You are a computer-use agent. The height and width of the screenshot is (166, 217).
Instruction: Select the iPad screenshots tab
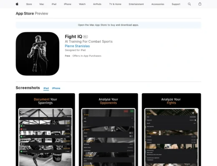(46, 88)
